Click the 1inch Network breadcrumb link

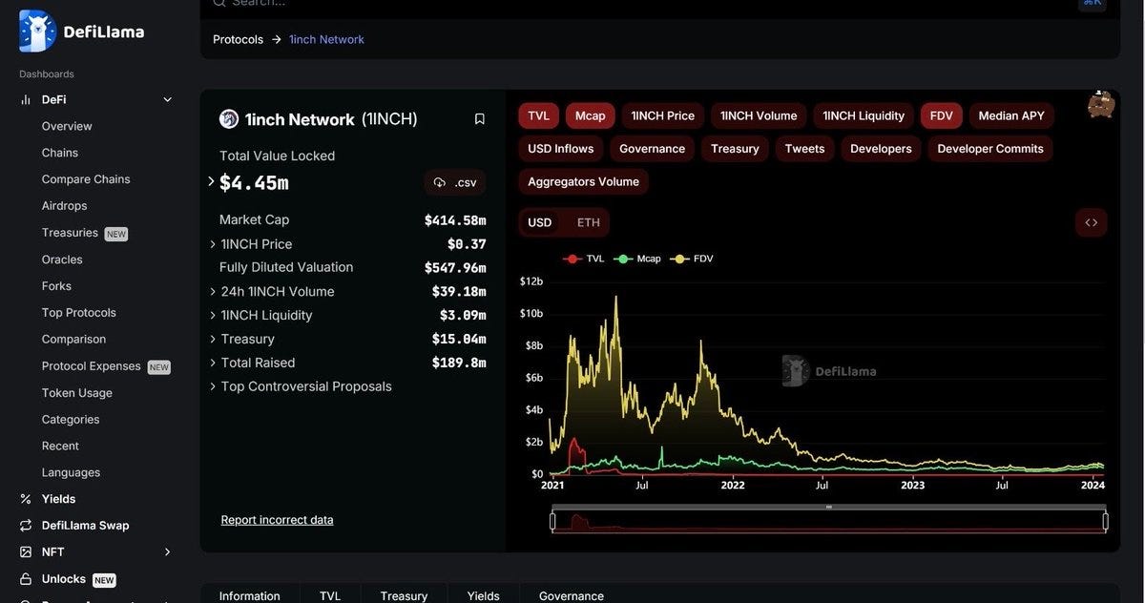326,39
